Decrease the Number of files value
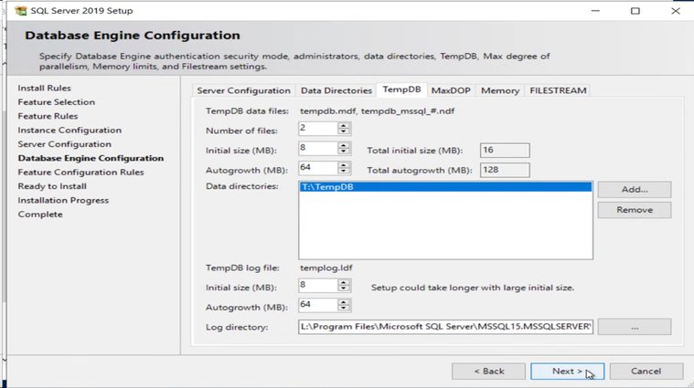This screenshot has height=388, width=694. (344, 131)
